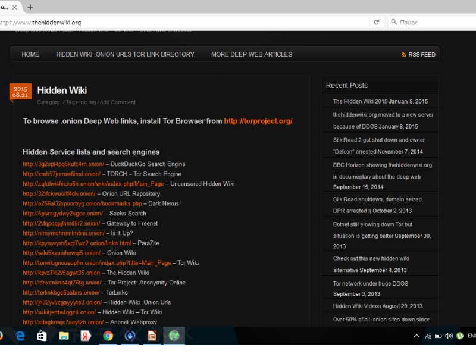476x357 pixels.
Task: Open the TORCH Tor Search Engine onion link
Action: coord(62,174)
